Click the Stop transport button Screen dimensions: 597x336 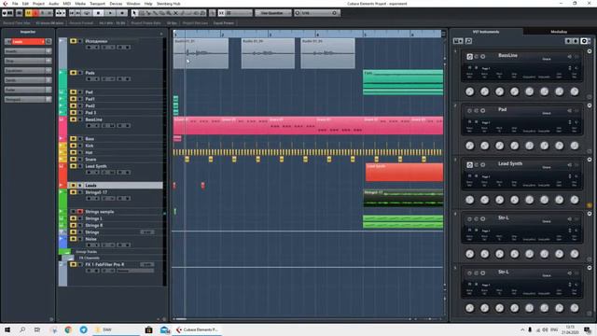coord(98,13)
